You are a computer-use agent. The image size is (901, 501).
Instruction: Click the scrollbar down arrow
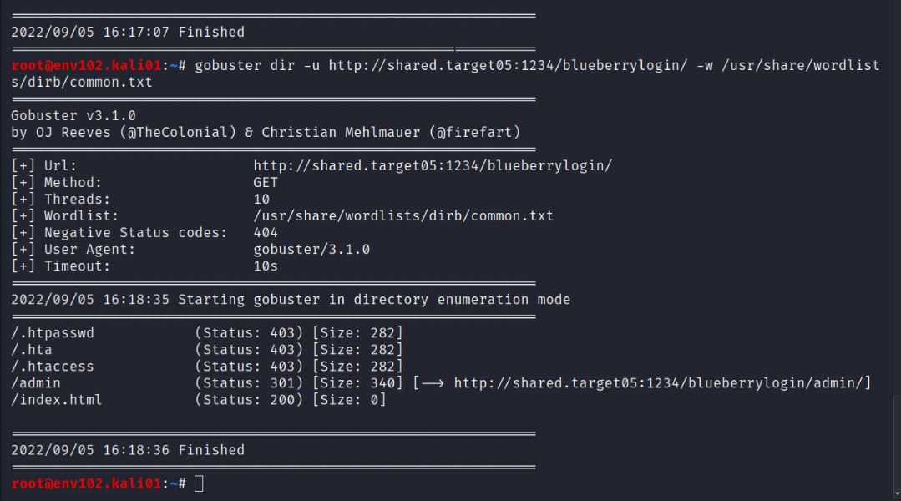point(896,494)
